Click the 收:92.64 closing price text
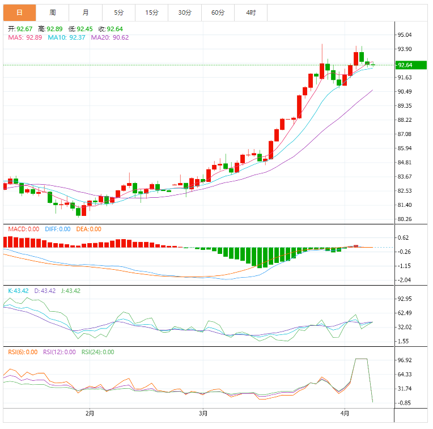This screenshot has width=433, height=429. pyautogui.click(x=111, y=29)
